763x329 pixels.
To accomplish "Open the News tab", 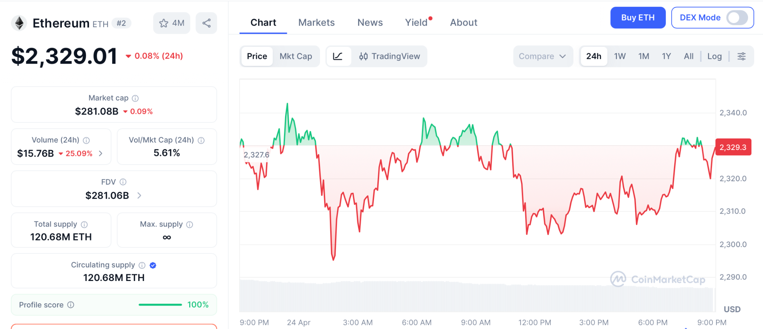I will [370, 23].
